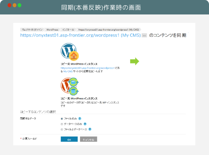Click the red window close dot
Viewport: 209px width, 155px height.
click(9, 5)
